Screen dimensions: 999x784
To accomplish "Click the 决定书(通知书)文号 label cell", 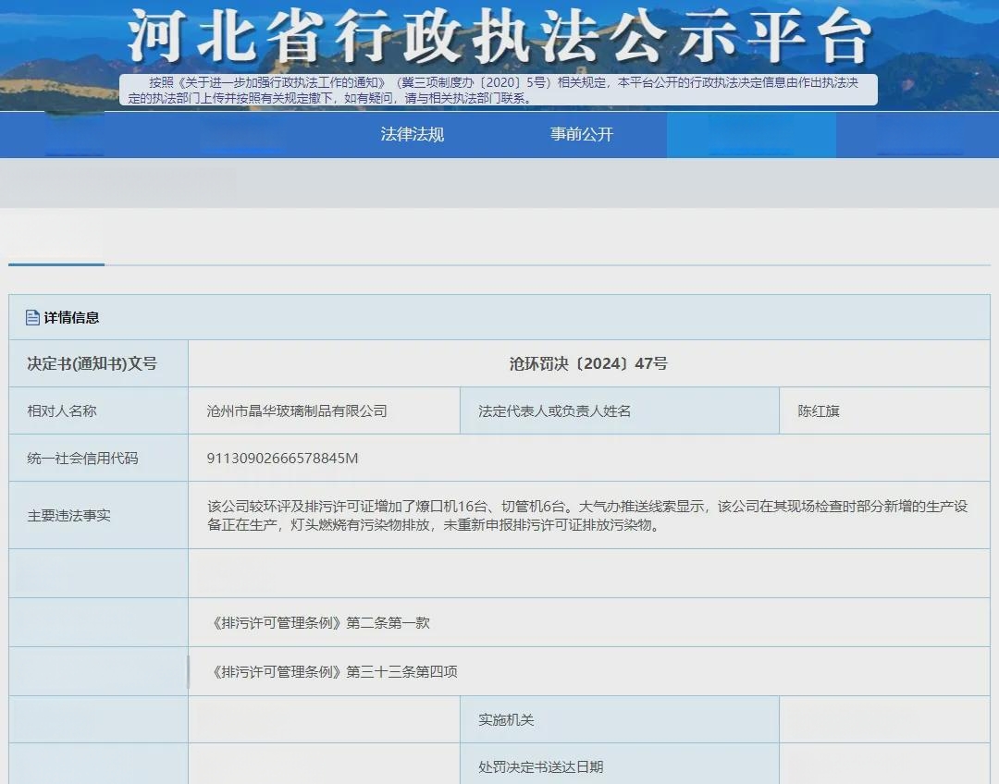I will tap(99, 363).
